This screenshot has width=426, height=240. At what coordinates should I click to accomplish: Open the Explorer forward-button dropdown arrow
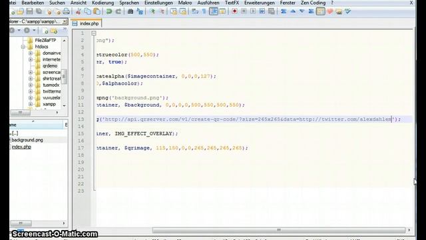tap(34, 31)
